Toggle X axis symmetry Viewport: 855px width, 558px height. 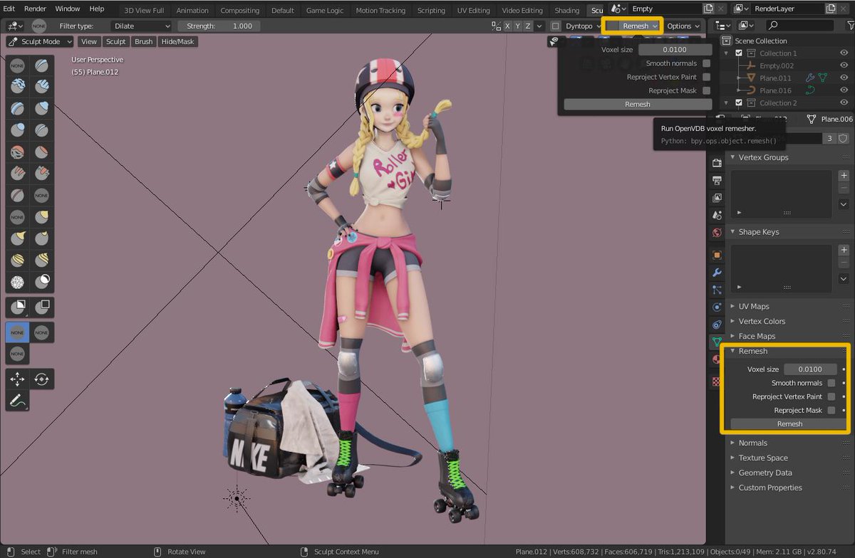[x=507, y=26]
